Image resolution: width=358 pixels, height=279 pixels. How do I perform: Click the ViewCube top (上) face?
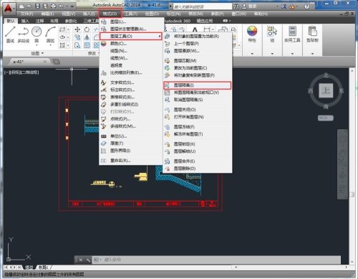(326, 90)
